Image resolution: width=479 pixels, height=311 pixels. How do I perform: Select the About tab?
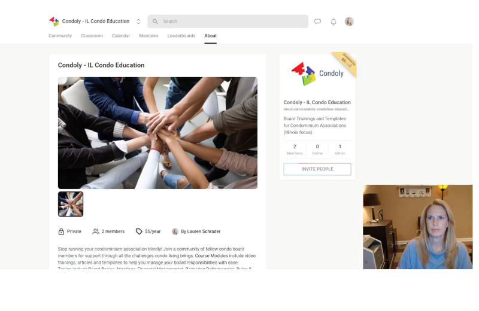[211, 36]
